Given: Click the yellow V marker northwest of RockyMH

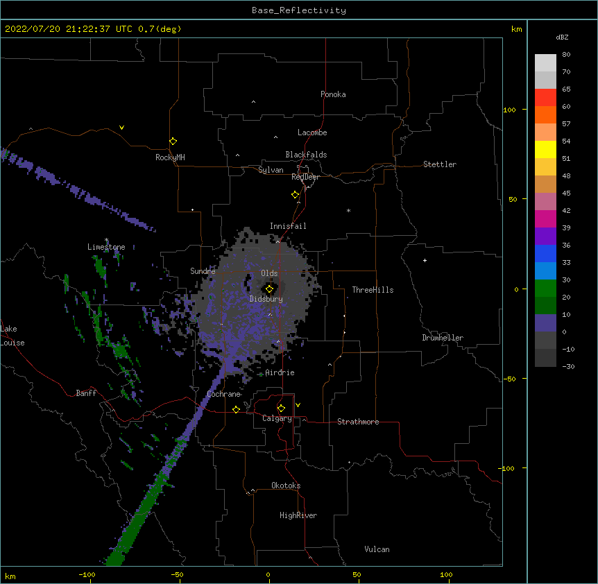Looking at the screenshot, I should point(121,128).
